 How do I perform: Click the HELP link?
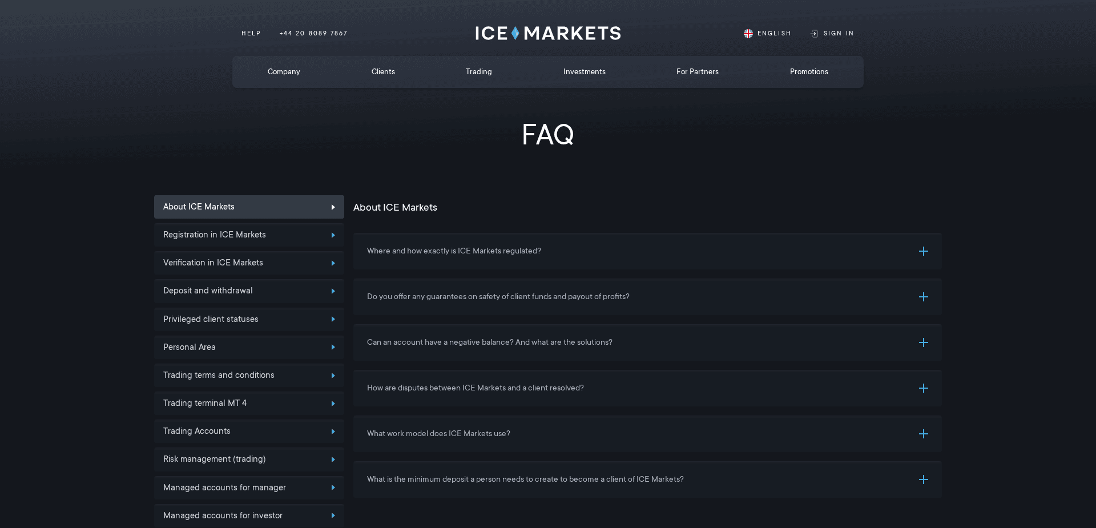click(251, 33)
